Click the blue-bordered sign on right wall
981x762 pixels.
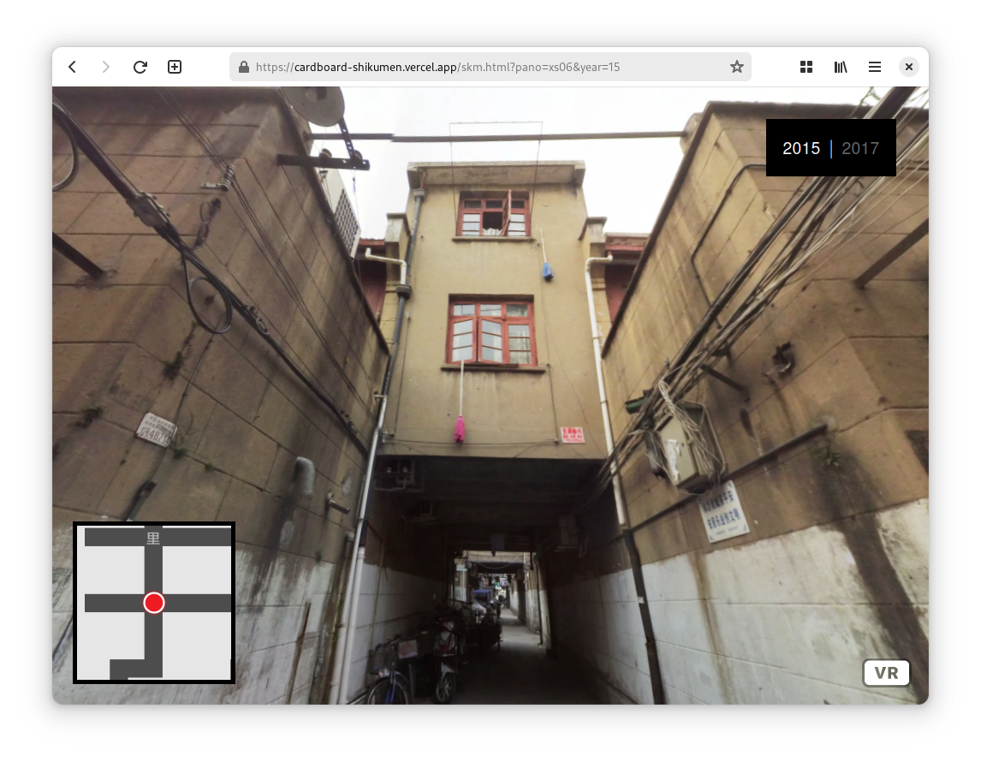(727, 512)
